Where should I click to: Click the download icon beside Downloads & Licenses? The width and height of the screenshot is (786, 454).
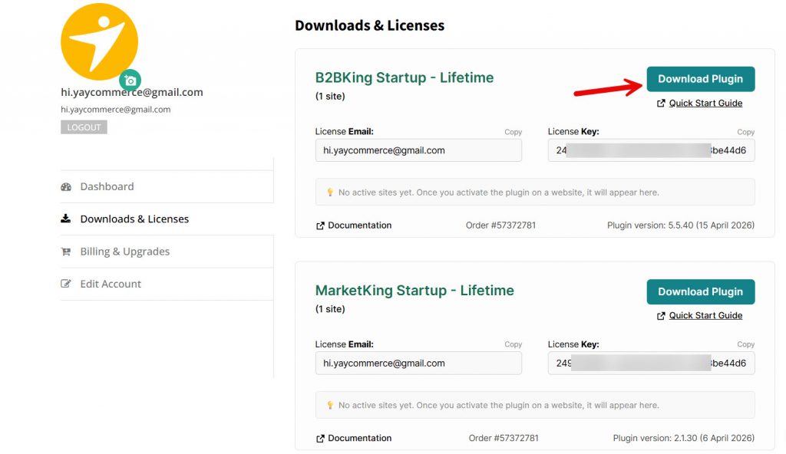pyautogui.click(x=66, y=219)
